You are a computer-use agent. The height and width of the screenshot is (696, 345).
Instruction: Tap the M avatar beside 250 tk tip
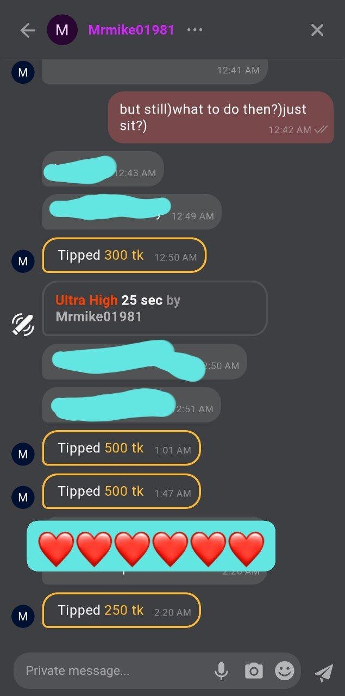tap(23, 616)
